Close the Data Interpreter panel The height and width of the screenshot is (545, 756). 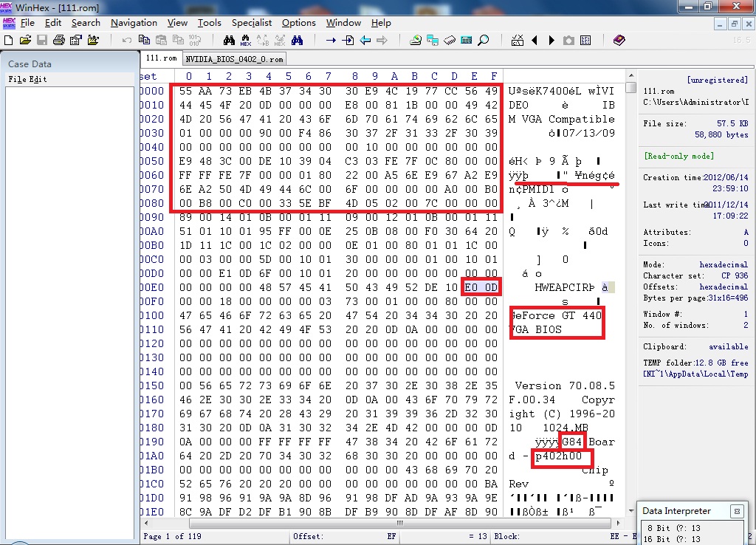737,511
